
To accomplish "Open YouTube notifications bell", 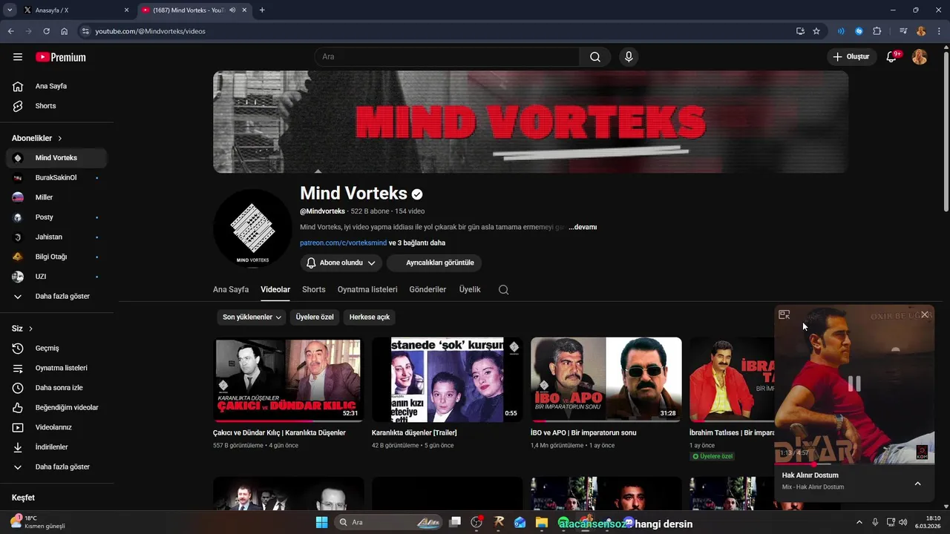I will pos(892,57).
